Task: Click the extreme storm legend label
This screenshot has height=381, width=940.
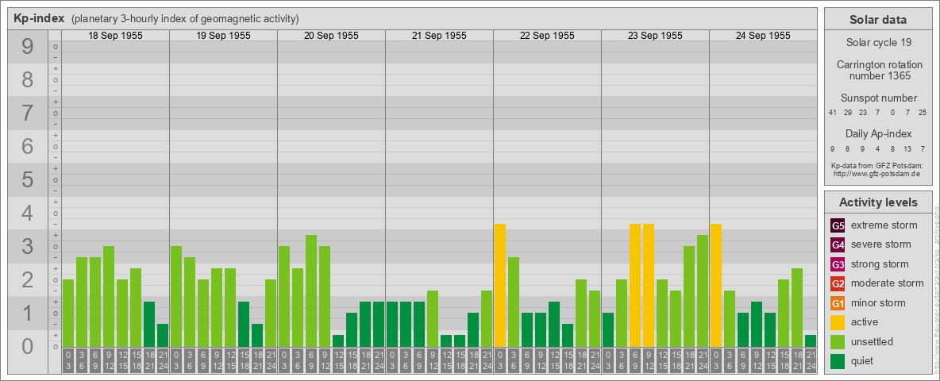Action: click(884, 226)
